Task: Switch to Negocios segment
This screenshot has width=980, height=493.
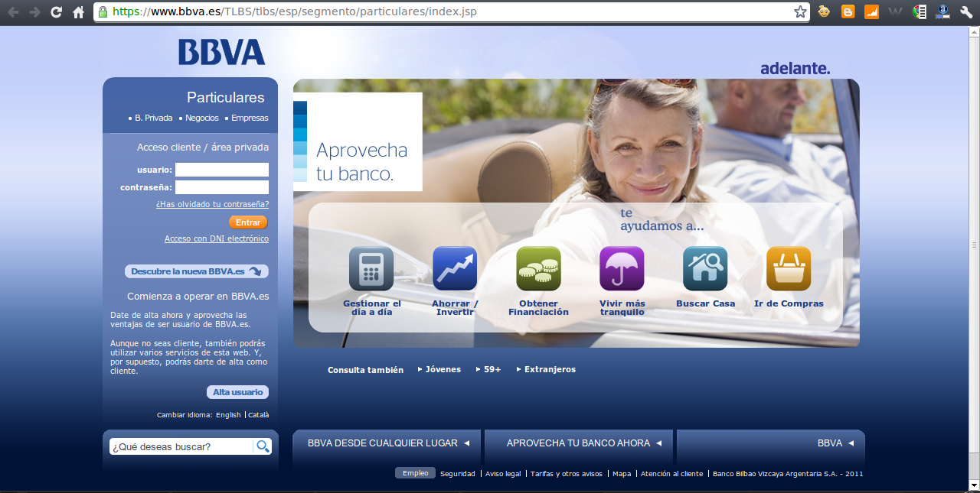Action: (201, 118)
